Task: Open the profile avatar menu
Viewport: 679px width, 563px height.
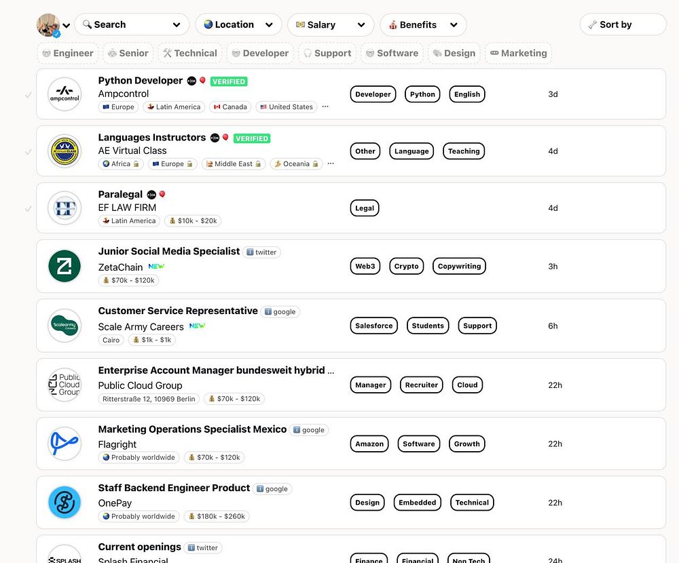Action: point(52,25)
